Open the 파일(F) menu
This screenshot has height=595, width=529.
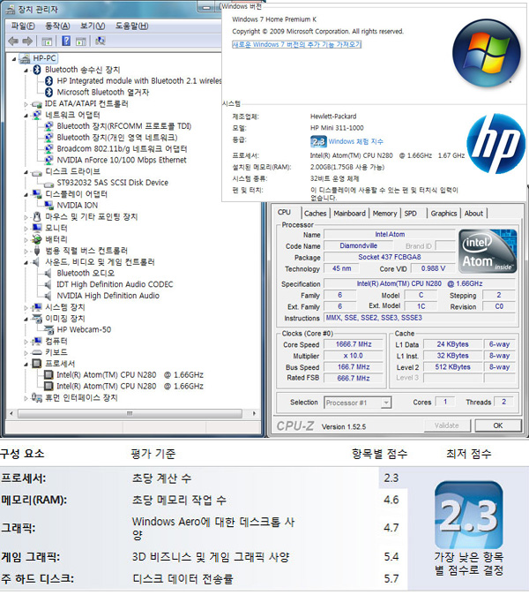pos(23,26)
